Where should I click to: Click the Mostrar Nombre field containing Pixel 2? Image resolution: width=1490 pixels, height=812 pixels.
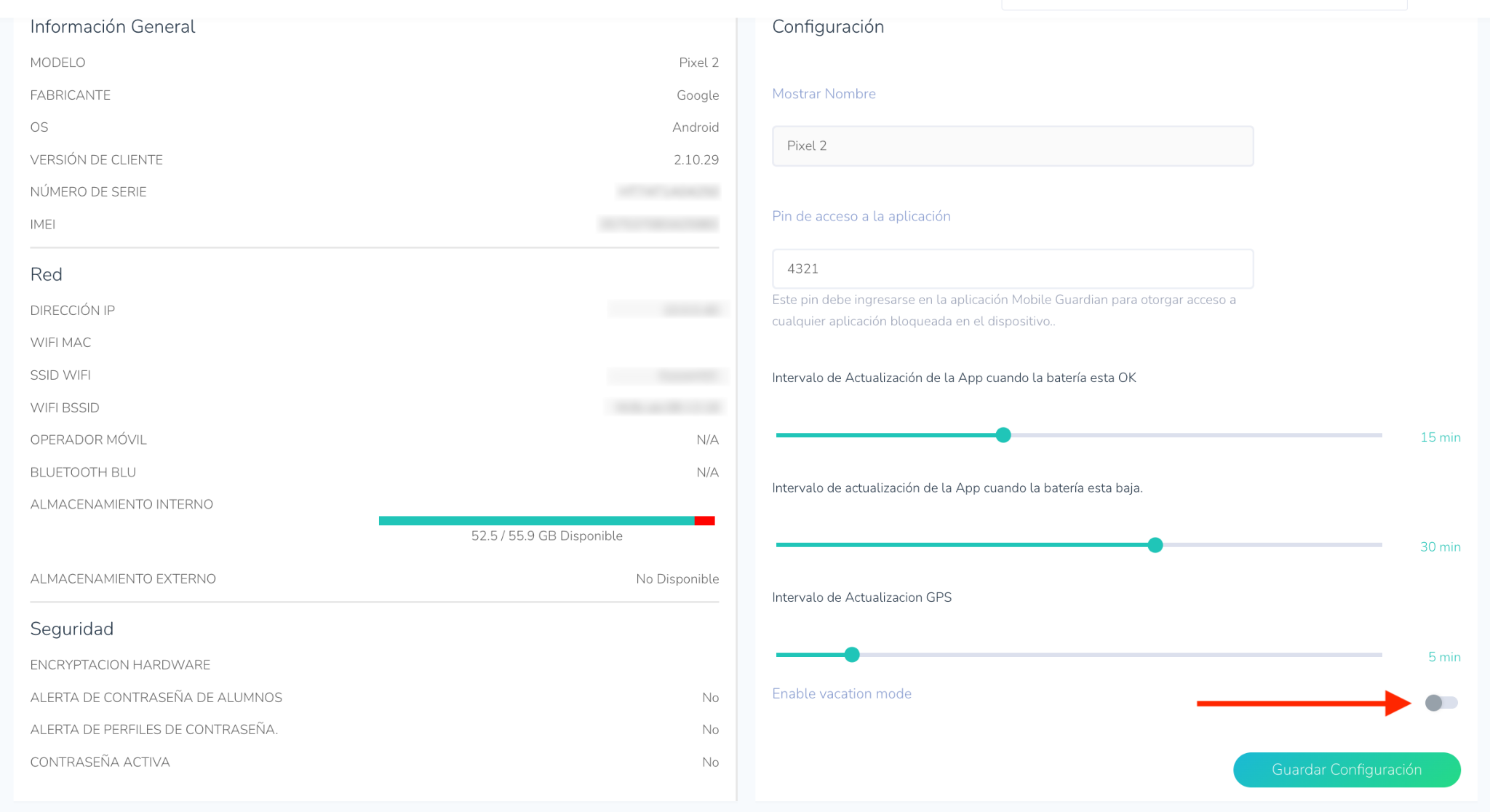click(x=1012, y=146)
